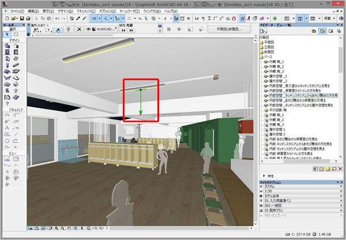Screen dimensions: 346x240
Task: Select the Arrow selection tool
Action: (7, 34)
